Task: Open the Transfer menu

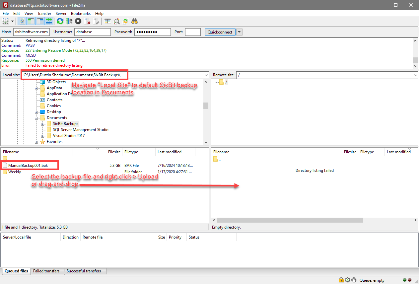Action: point(44,14)
